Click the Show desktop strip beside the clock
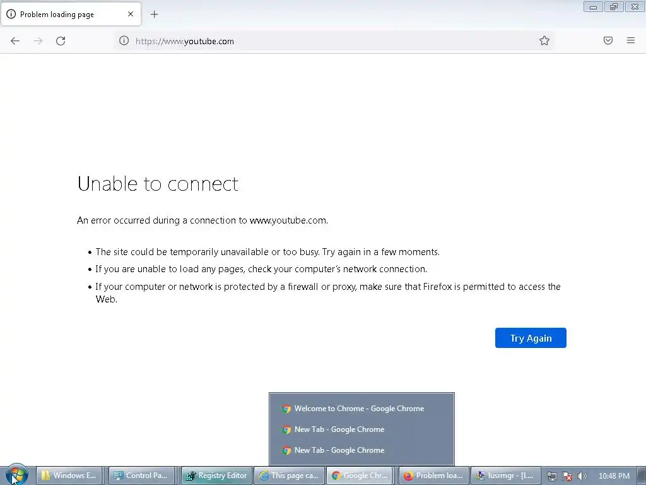 642,476
